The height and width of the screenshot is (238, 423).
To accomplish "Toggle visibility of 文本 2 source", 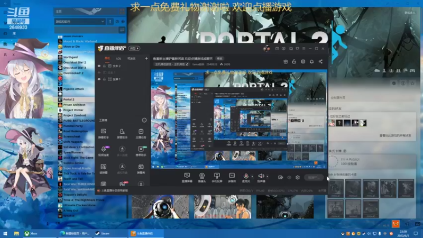I will coord(99,66).
